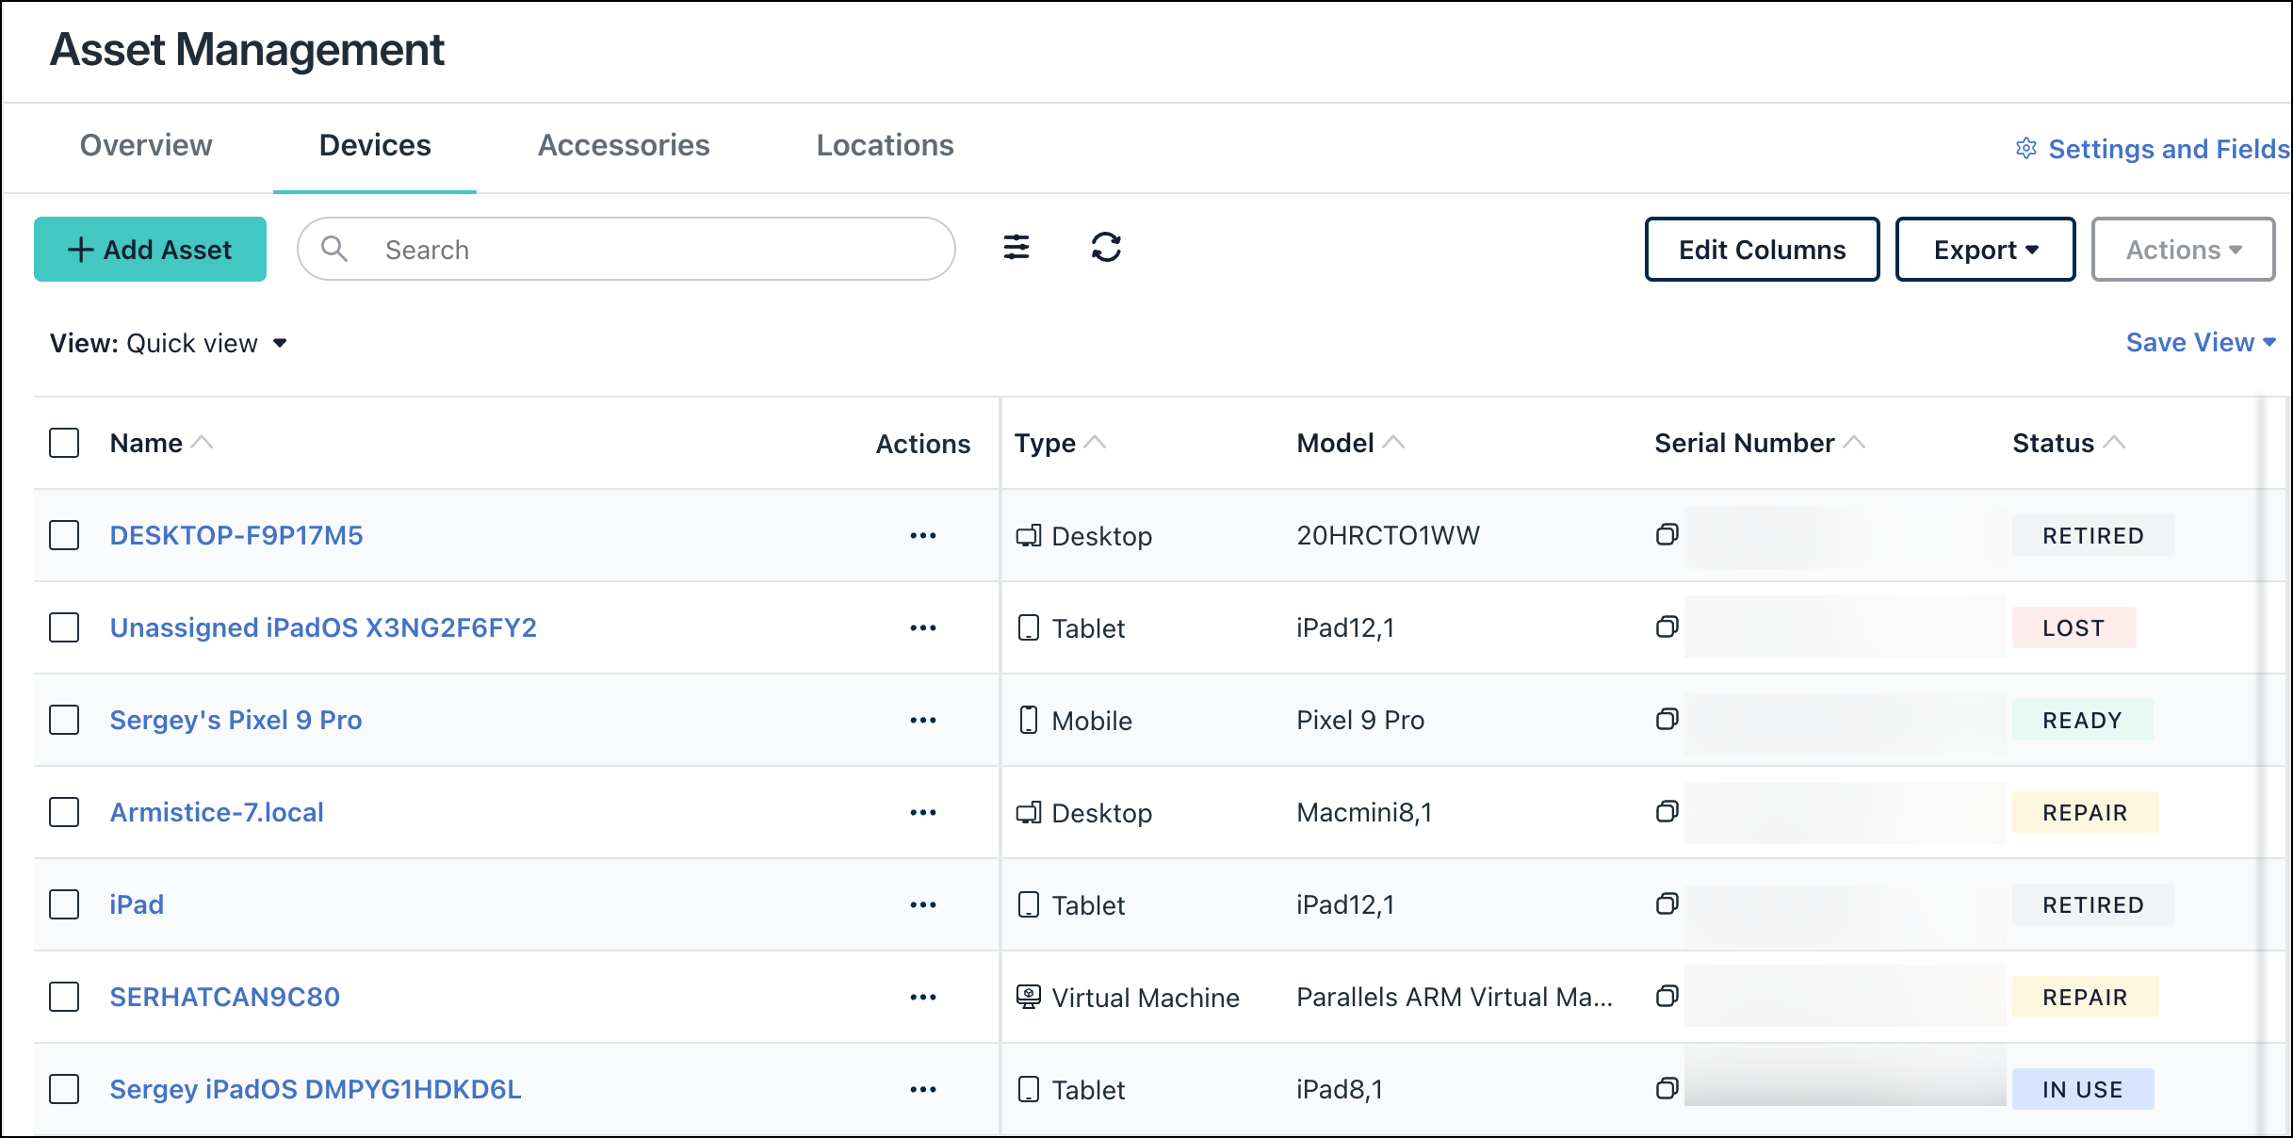Tick the select-all checkbox in header
Screen dimensions: 2293x1138
coord(64,443)
